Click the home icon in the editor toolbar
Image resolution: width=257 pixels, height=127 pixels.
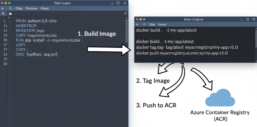[x=10, y=8]
